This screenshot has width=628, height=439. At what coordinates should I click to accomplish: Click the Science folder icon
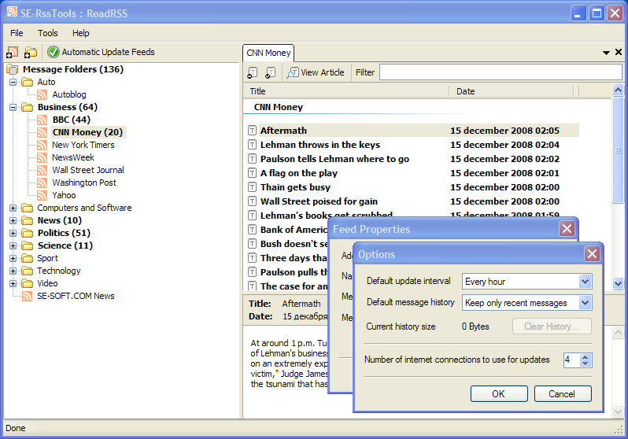click(28, 245)
